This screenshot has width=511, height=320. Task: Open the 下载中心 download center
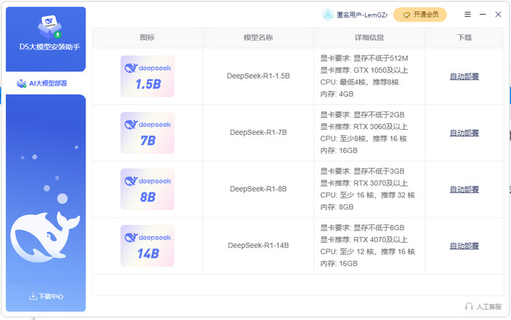pyautogui.click(x=46, y=296)
